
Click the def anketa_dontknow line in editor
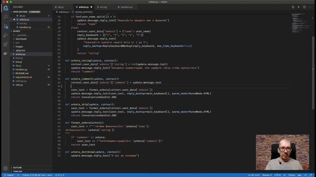pyautogui.click(x=93, y=152)
